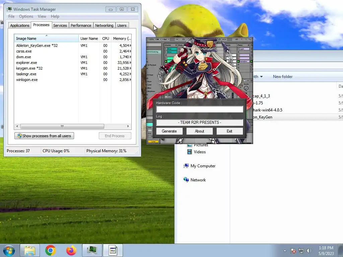This screenshot has width=343, height=257.
Task: Switch to the Users tab
Action: pos(122,25)
